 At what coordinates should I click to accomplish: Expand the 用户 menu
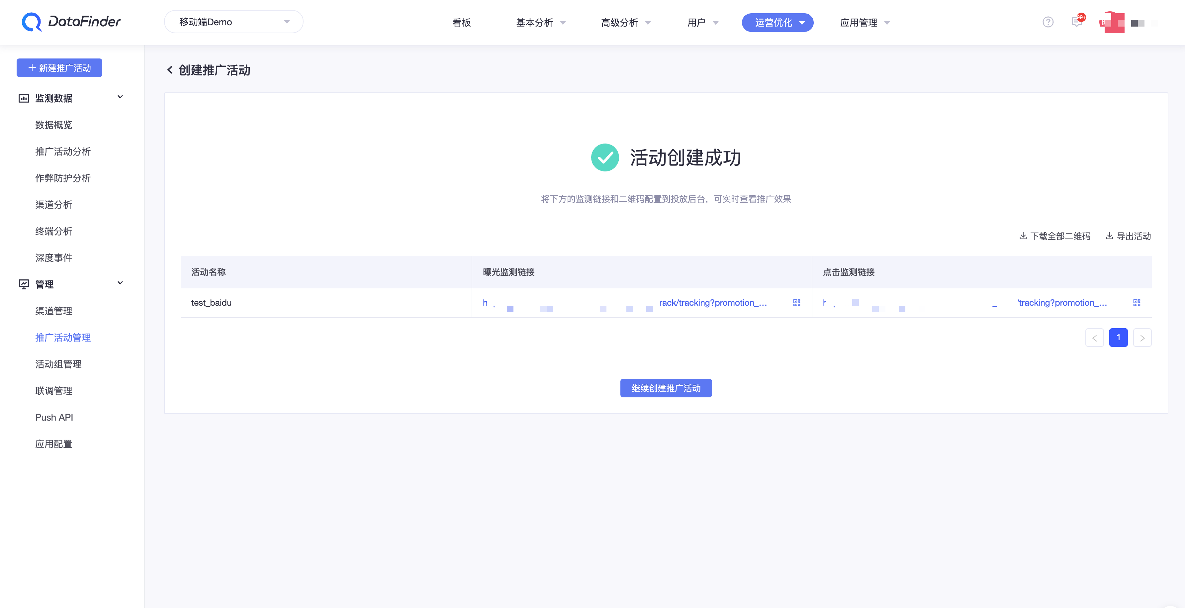point(702,23)
